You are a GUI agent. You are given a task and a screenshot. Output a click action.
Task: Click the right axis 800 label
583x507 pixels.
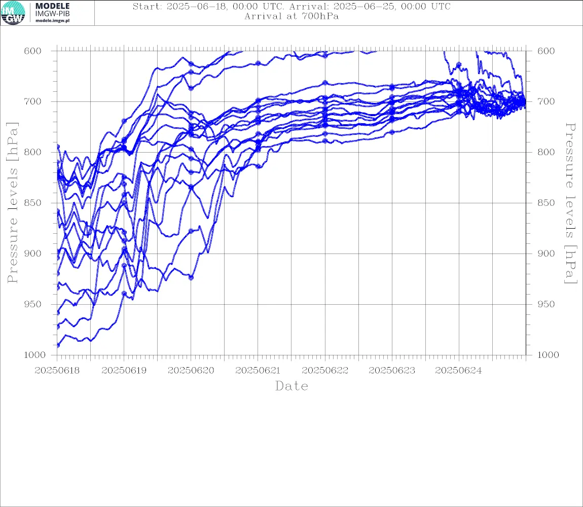[x=546, y=152]
